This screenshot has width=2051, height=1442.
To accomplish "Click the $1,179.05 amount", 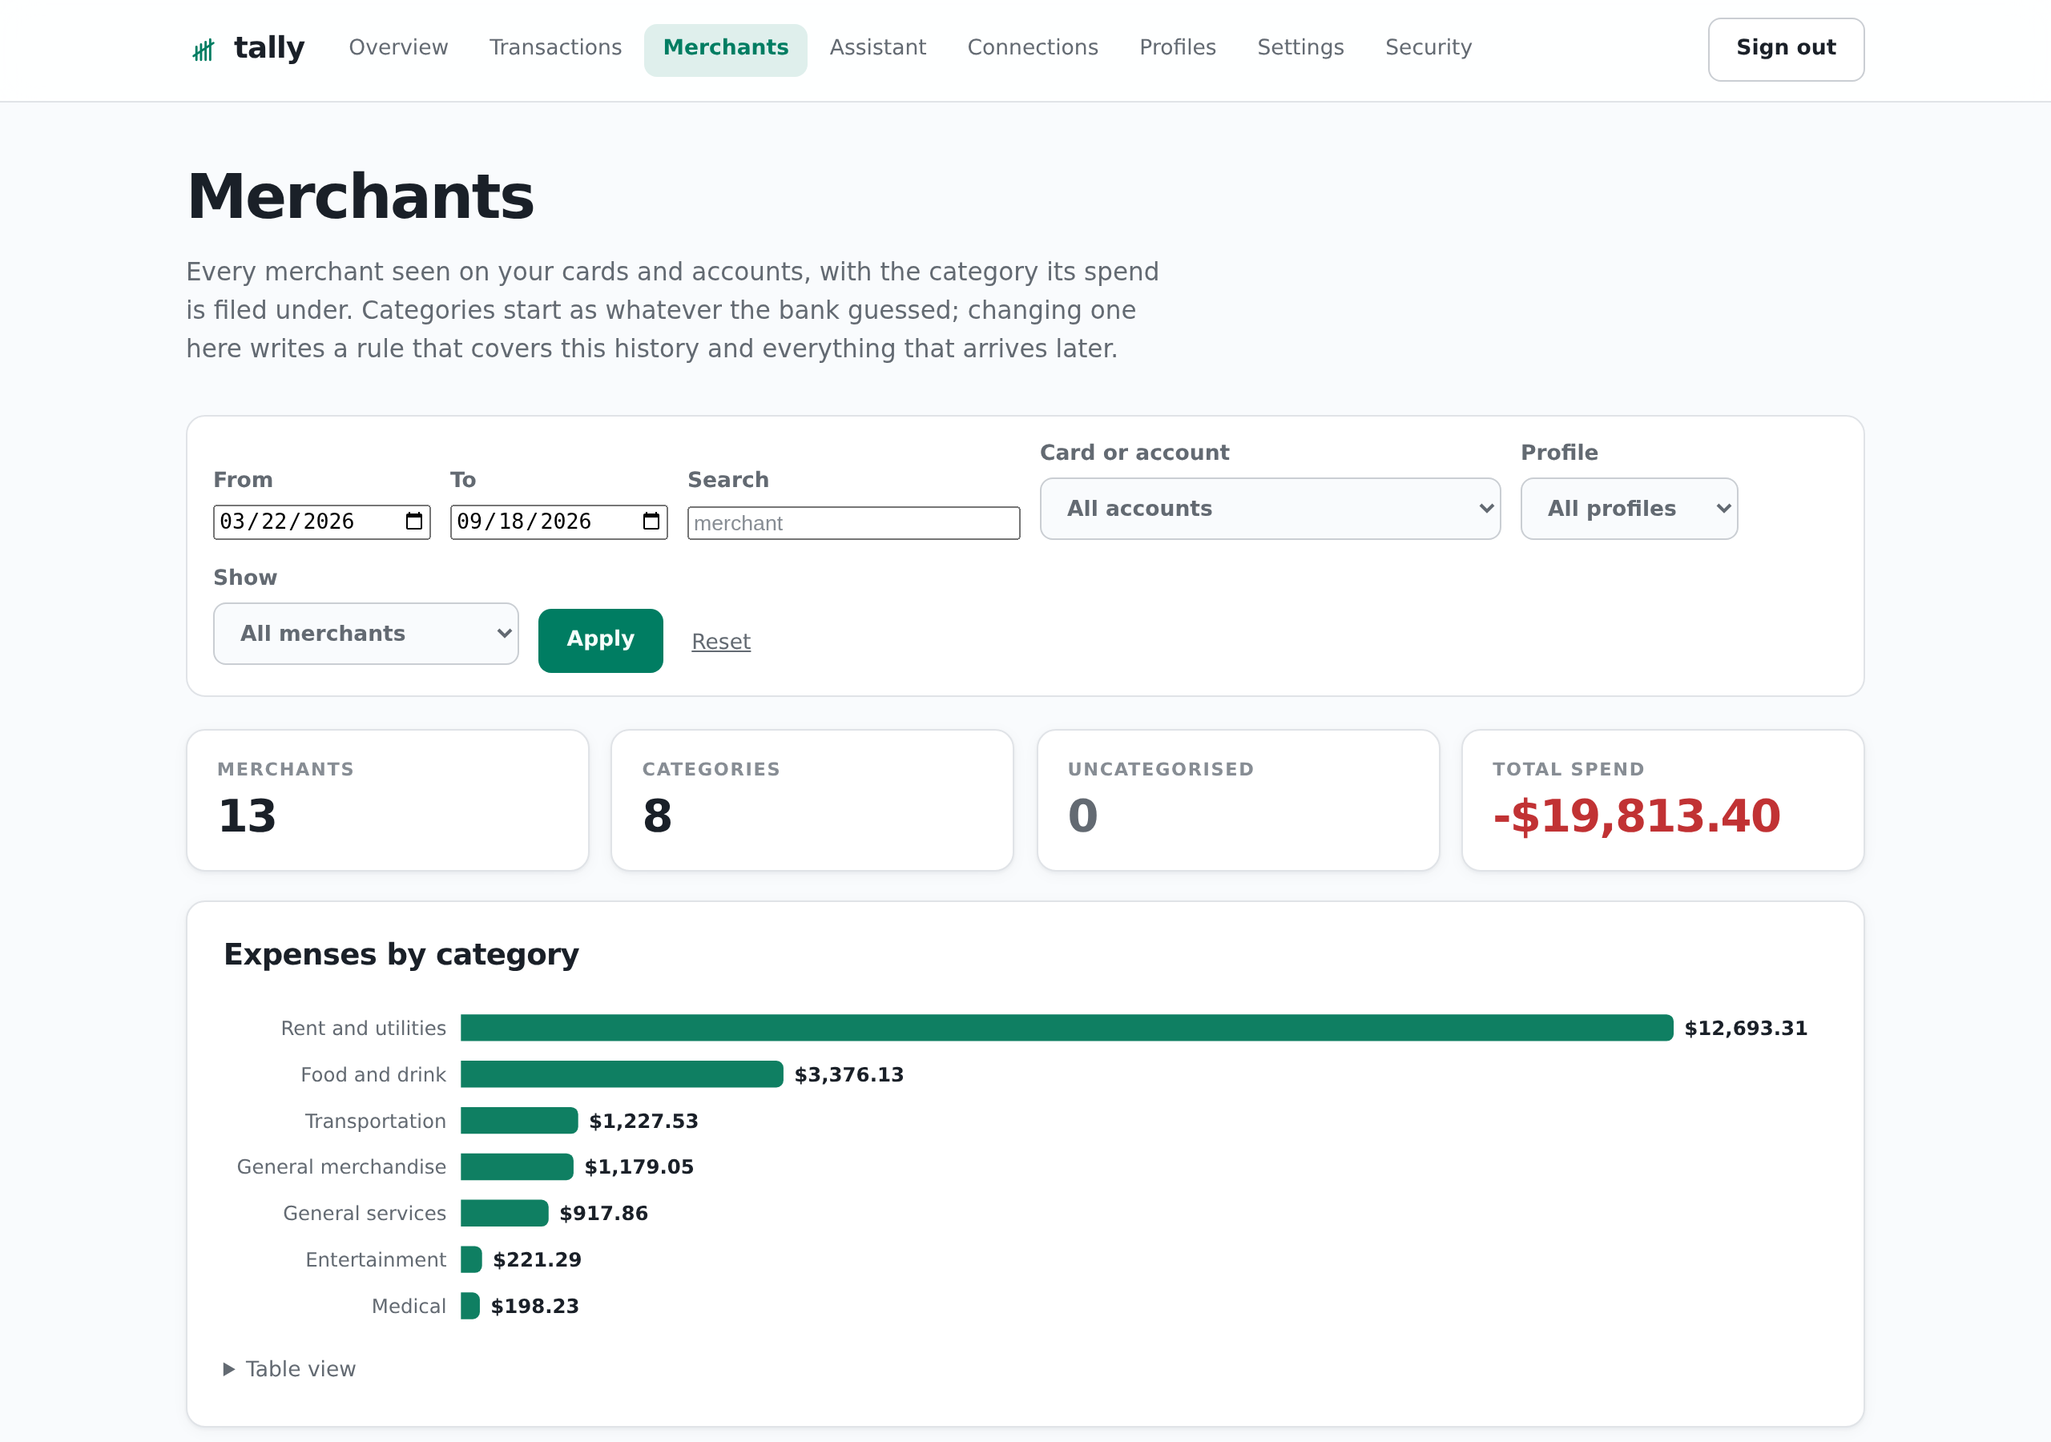I will tap(639, 1167).
